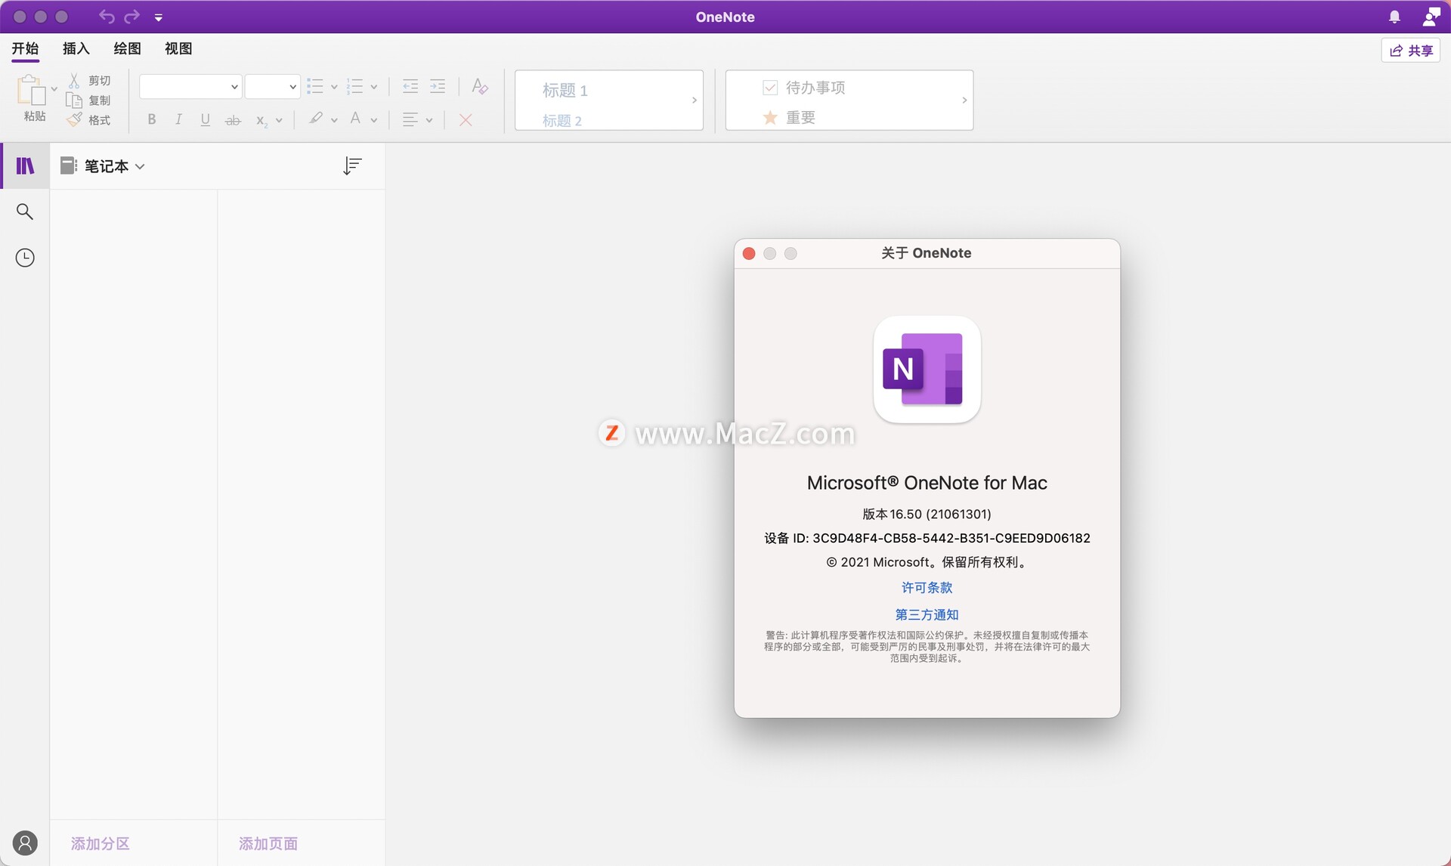The width and height of the screenshot is (1451, 866).
Task: Click the 设备 ID text line
Action: [x=927, y=538]
